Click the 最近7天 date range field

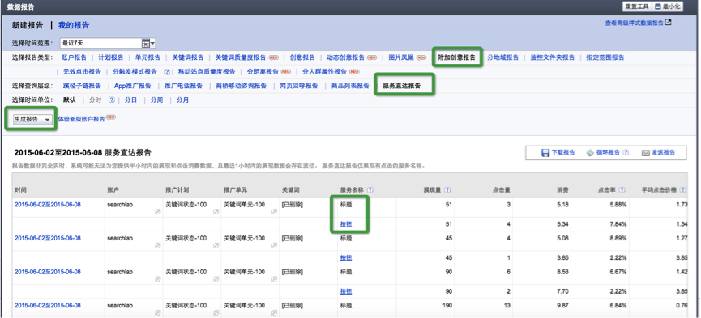[101, 44]
